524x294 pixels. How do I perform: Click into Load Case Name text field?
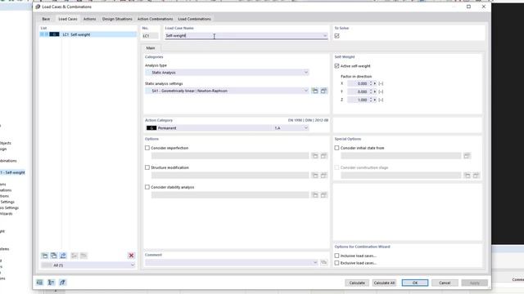(x=243, y=36)
